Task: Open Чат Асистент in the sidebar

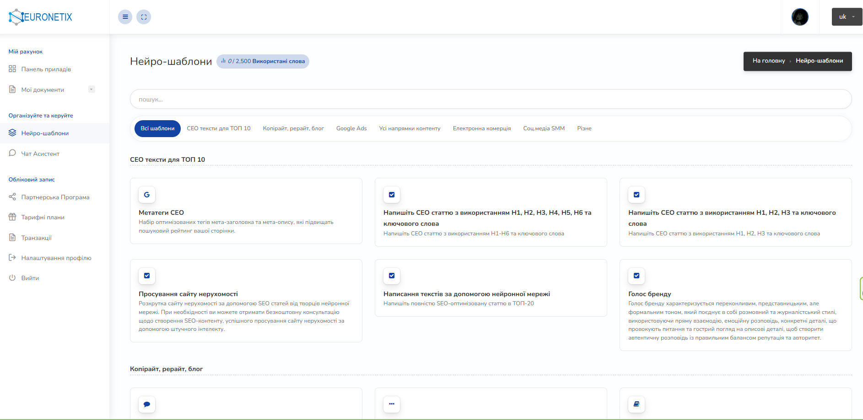Action: tap(40, 154)
